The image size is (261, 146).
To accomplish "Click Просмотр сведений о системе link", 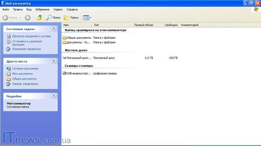I will click(31, 36).
